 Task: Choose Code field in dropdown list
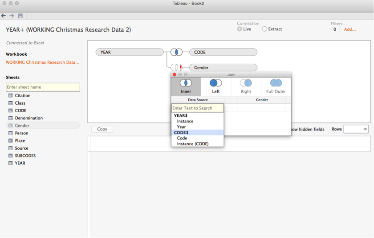[x=198, y=138]
